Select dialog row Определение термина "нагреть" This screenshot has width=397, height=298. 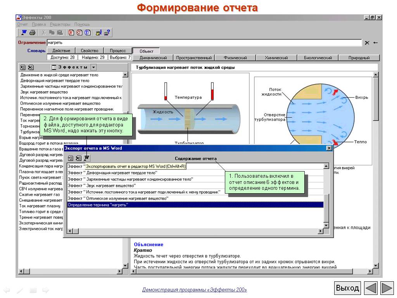click(x=195, y=205)
